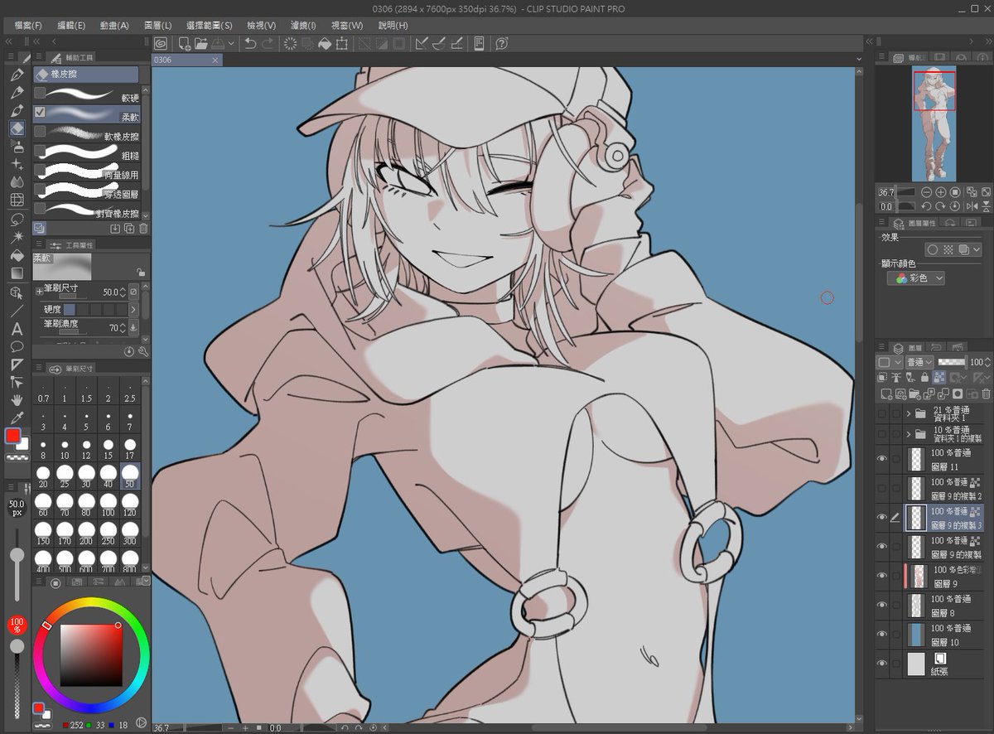Show the 資料夾 1 folder layer

point(882,413)
